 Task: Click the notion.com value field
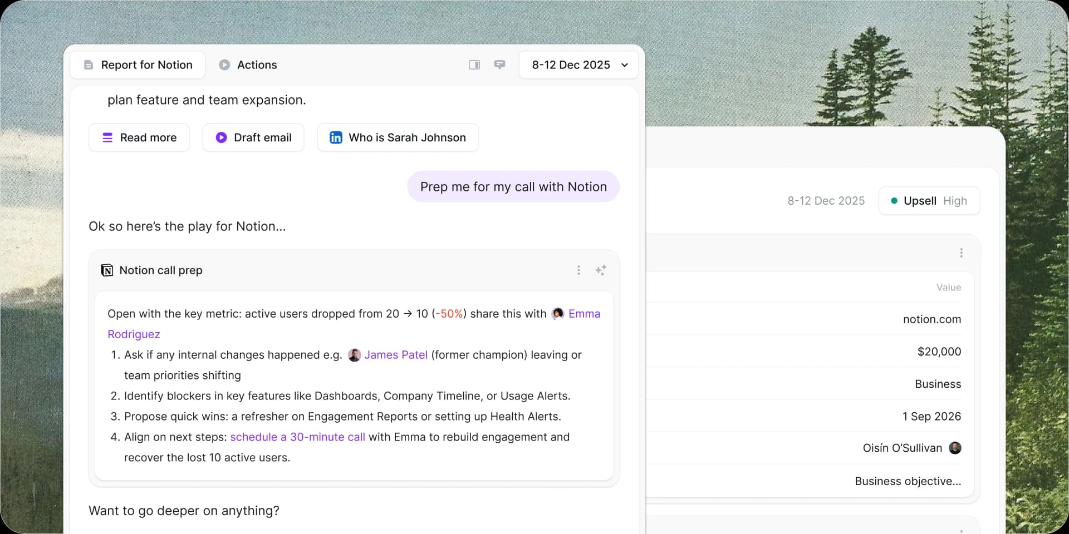pyautogui.click(x=931, y=319)
